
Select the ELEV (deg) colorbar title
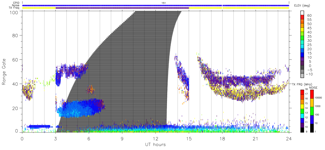[x=302, y=6]
